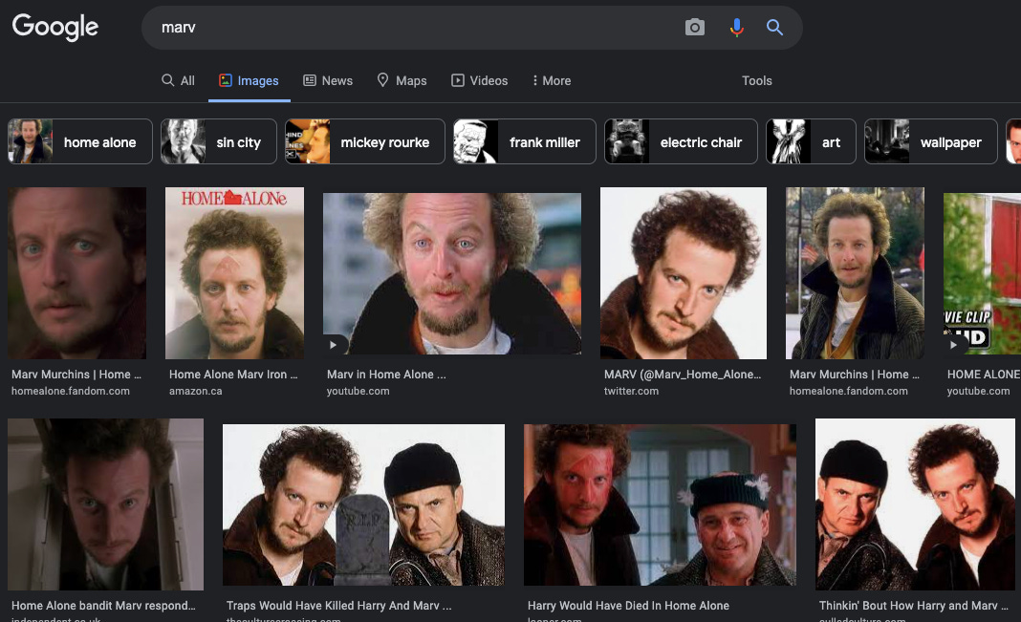1021x622 pixels.
Task: Open Thinkin' Bout How Harry and Marv image
Action: click(x=915, y=504)
